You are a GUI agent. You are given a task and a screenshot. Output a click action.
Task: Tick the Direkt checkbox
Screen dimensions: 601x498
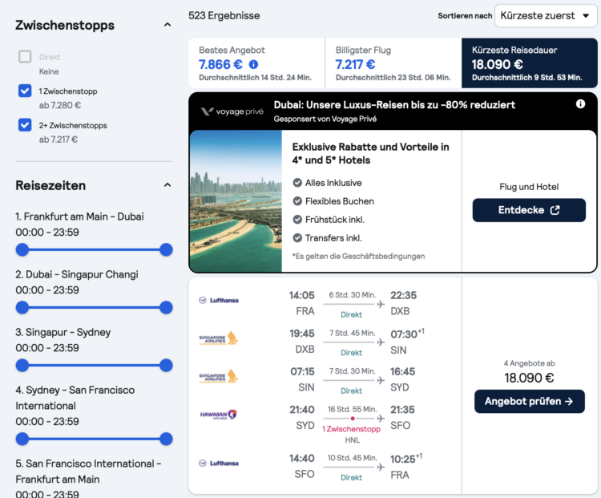click(25, 57)
